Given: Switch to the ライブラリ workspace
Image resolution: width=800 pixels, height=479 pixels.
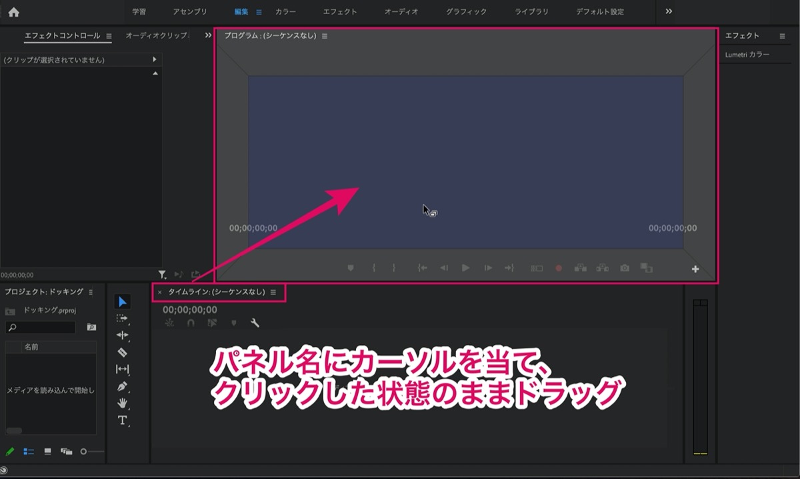Looking at the screenshot, I should (532, 12).
